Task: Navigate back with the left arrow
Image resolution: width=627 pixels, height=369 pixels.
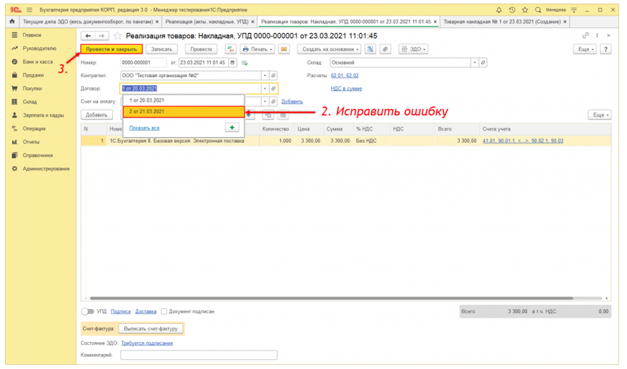Action: pyautogui.click(x=88, y=36)
